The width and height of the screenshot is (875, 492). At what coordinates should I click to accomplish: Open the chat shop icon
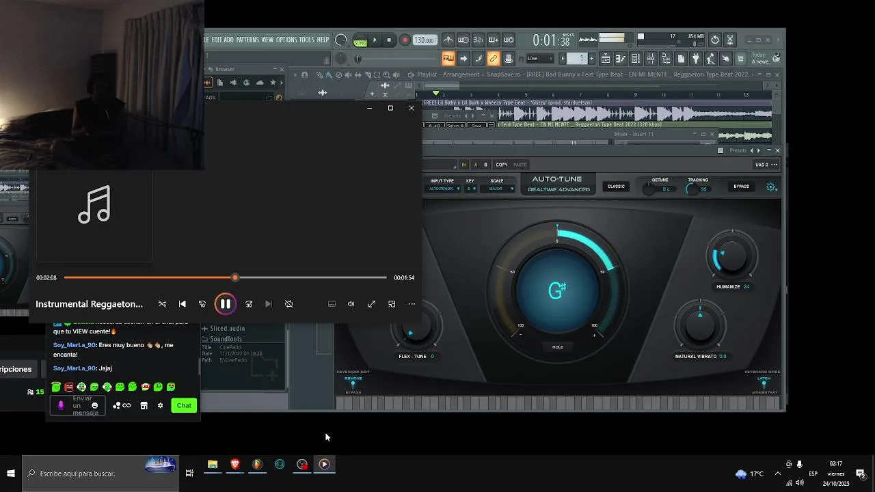point(144,405)
